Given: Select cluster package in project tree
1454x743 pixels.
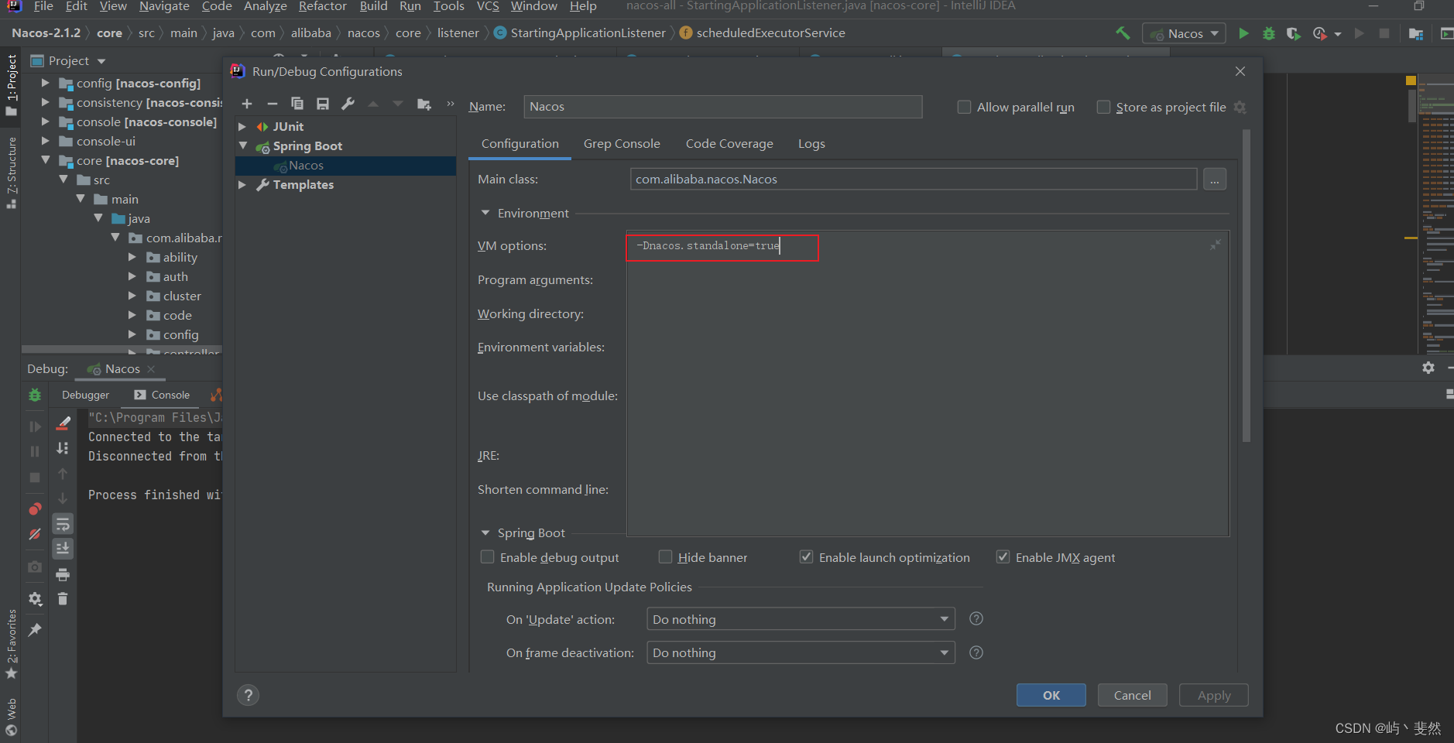Looking at the screenshot, I should tap(182, 296).
